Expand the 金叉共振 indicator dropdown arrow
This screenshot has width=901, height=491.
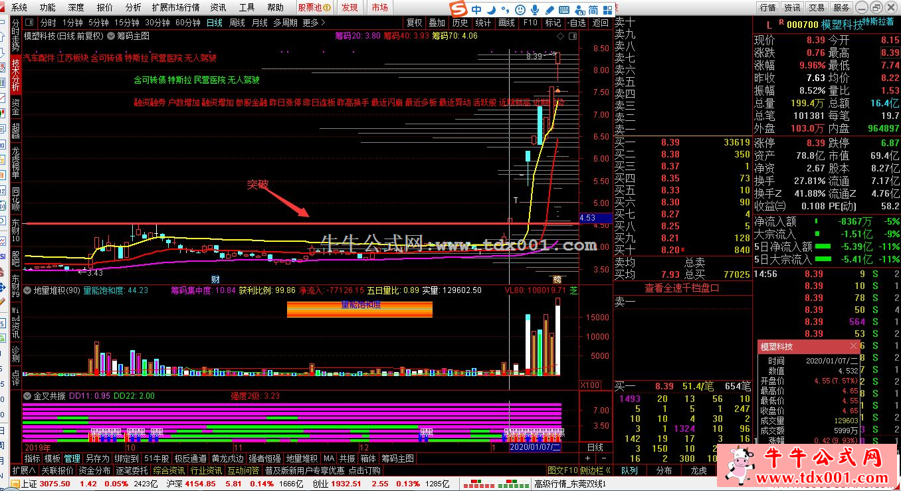pos(28,396)
